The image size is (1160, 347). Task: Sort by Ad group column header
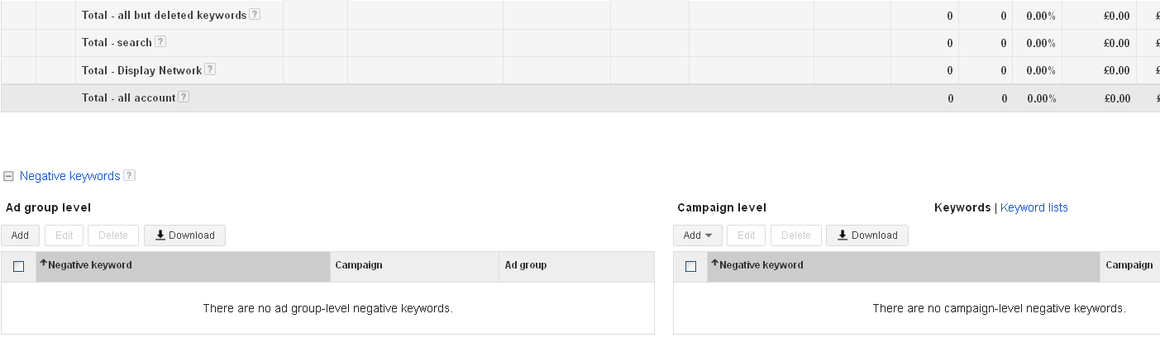526,265
